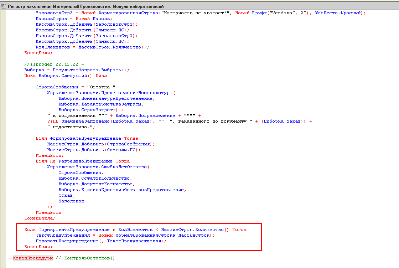Click the Выборка.ДокументКоличество argument
Image resolution: width=399 pixels, height=268 pixels.
tap(96, 184)
